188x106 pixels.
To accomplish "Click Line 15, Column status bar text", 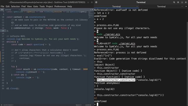I will pyautogui.click(x=9, y=105).
